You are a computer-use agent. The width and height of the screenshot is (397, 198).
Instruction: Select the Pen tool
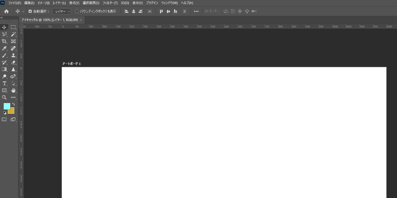click(13, 76)
